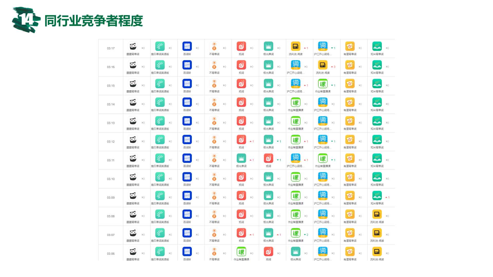Click the 沪江开心词场 icon in row 03.16
The image size is (493, 277).
click(296, 65)
